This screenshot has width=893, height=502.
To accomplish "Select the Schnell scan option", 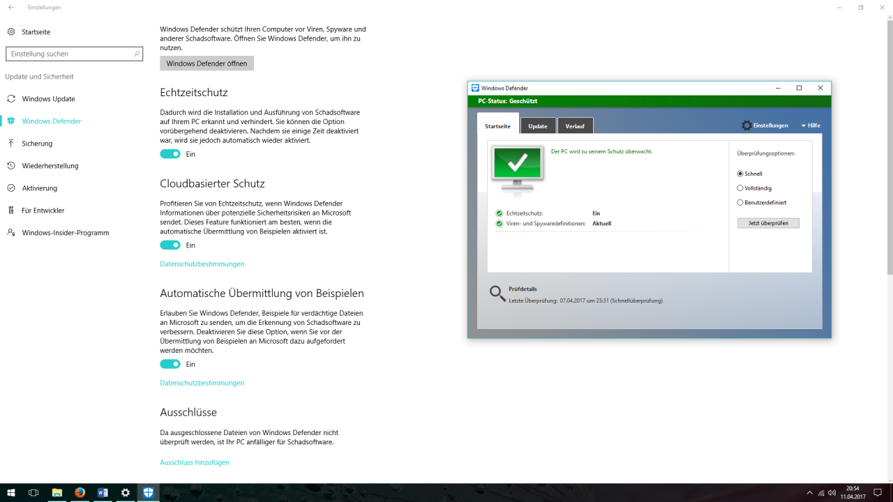I will click(x=740, y=174).
